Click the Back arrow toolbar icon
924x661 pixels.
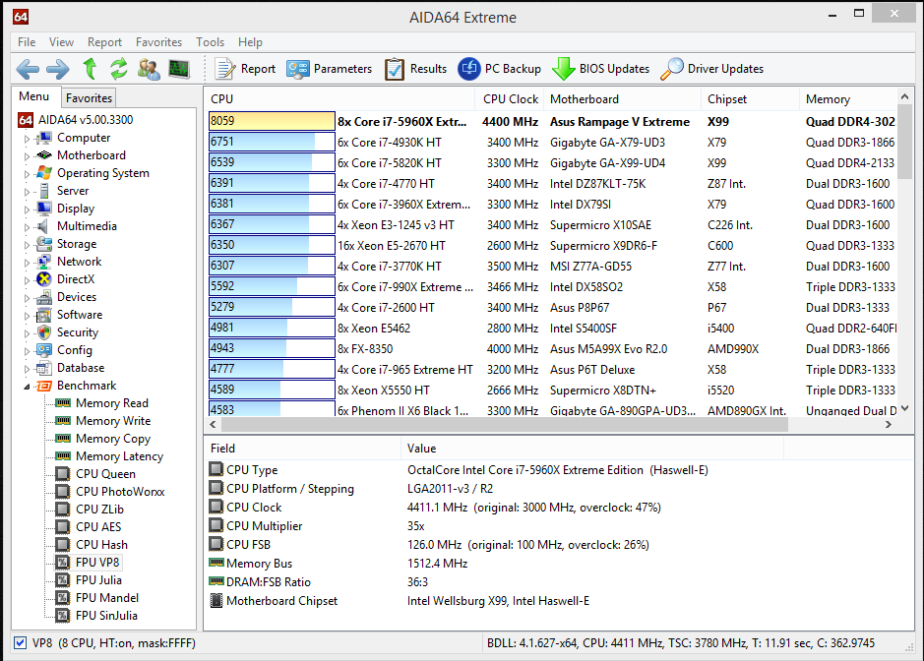pos(28,69)
